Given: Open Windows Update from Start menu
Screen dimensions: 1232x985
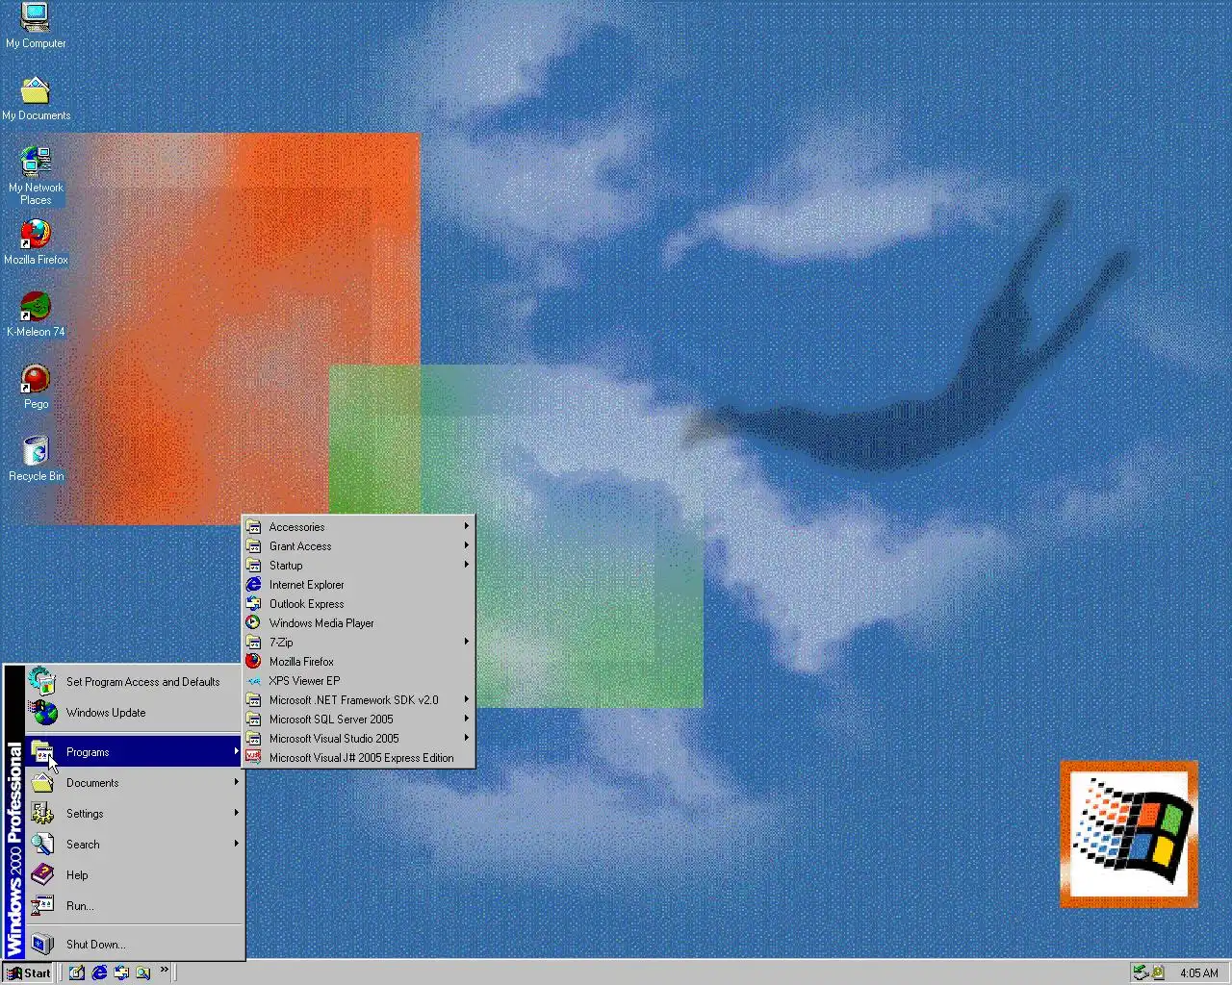Looking at the screenshot, I should tap(134, 713).
